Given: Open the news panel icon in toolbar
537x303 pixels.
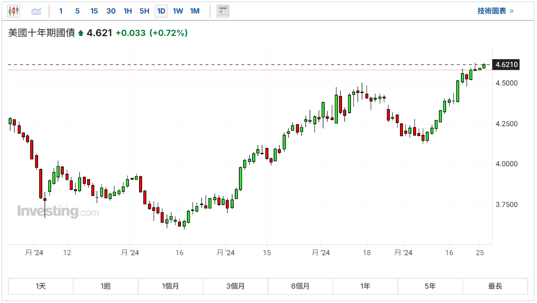Looking at the screenshot, I should point(223,11).
